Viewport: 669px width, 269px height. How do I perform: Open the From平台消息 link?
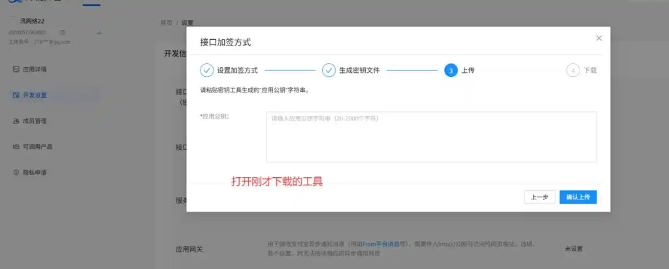(x=383, y=244)
